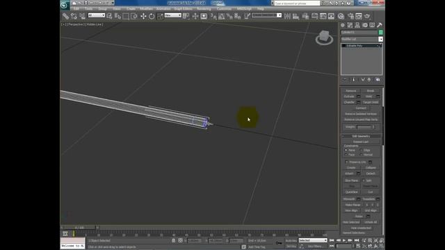
Task: Click the Connect button
Action: [361, 108]
